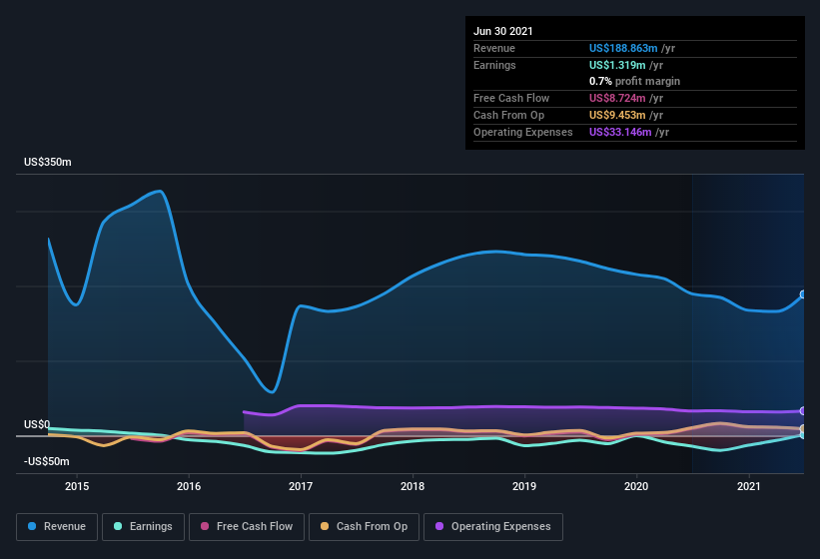Click the purple Operating Expenses endpoint marker

[803, 411]
